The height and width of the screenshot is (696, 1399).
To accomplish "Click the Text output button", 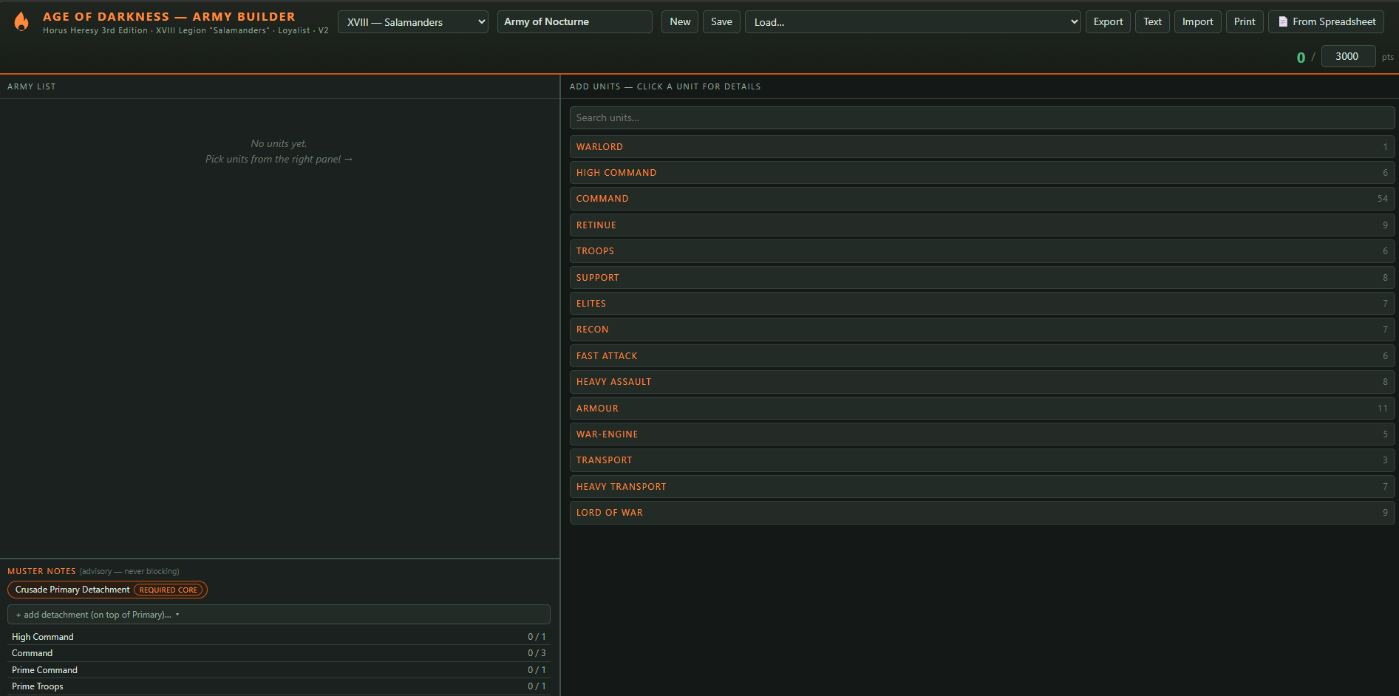I will click(x=1152, y=22).
